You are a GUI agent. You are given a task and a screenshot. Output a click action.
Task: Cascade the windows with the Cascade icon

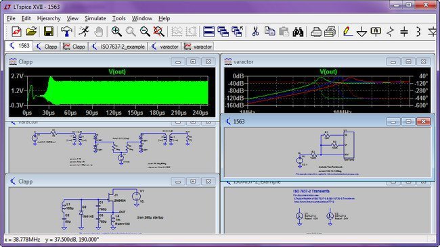[223, 31]
